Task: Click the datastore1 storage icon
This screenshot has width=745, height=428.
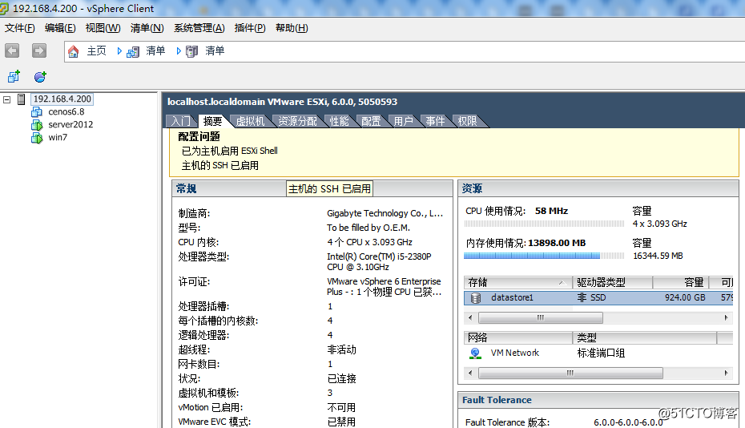Action: 476,298
